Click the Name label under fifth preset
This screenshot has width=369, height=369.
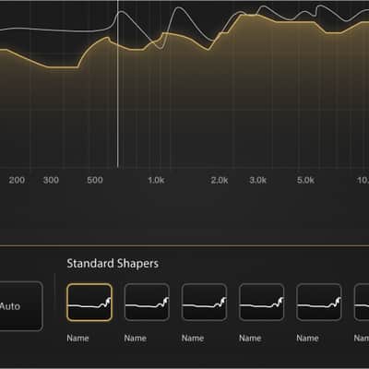(307, 339)
